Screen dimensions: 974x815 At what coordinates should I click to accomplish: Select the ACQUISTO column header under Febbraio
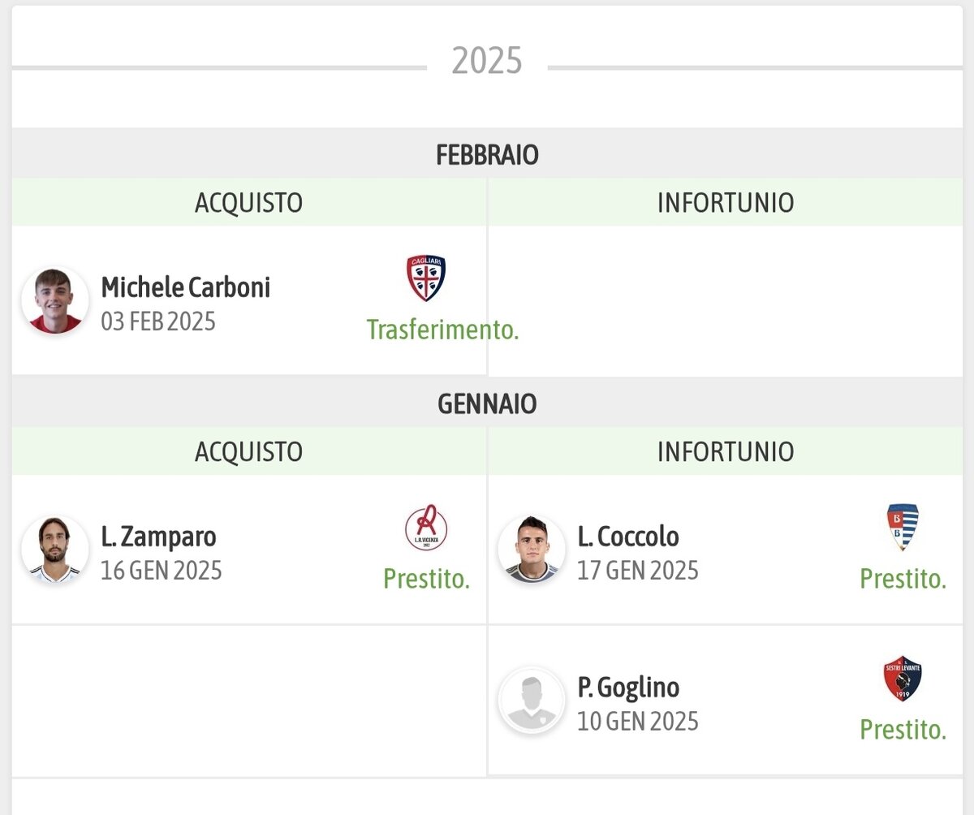click(248, 202)
